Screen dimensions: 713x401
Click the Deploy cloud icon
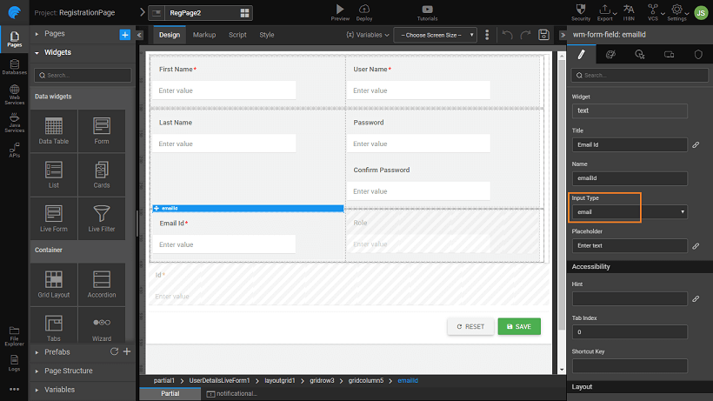(x=364, y=9)
